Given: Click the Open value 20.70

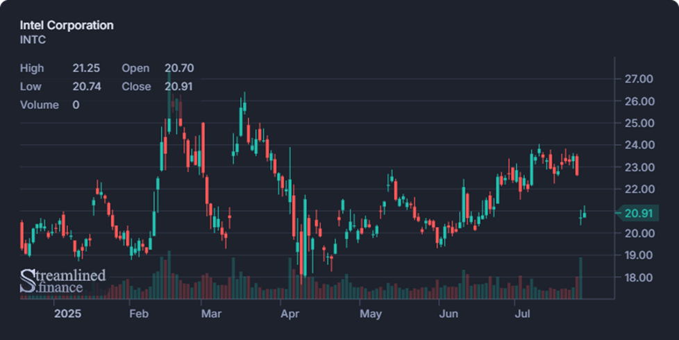Looking at the screenshot, I should point(179,68).
